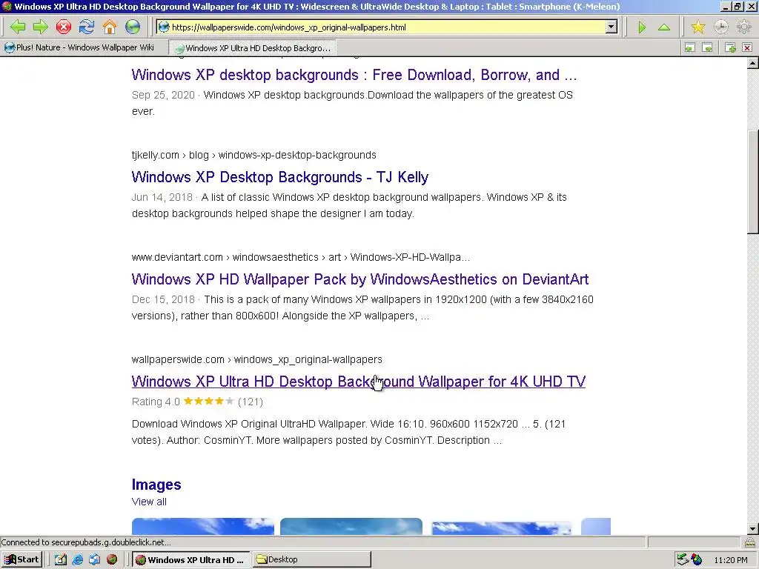
Task: Click the scrollbar up arrow
Action: click(752, 64)
